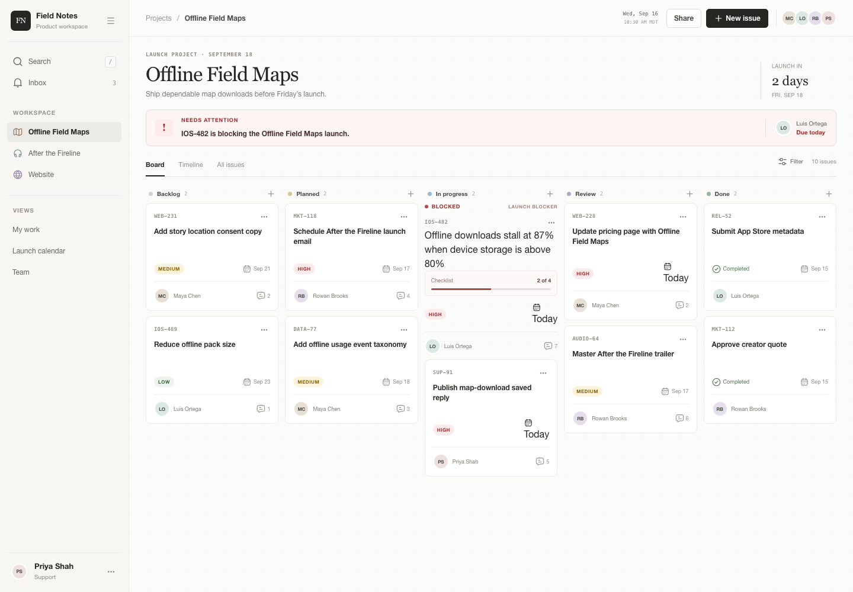The width and height of the screenshot is (853, 592).
Task: Click the Website globe icon
Action: pos(18,175)
